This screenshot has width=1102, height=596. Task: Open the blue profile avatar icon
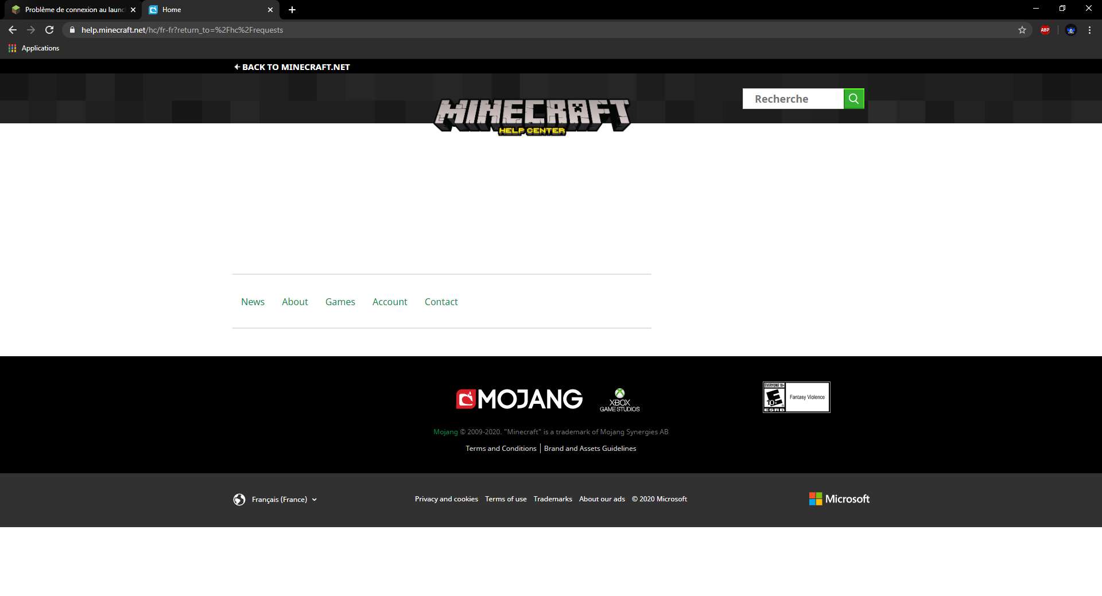click(1071, 30)
